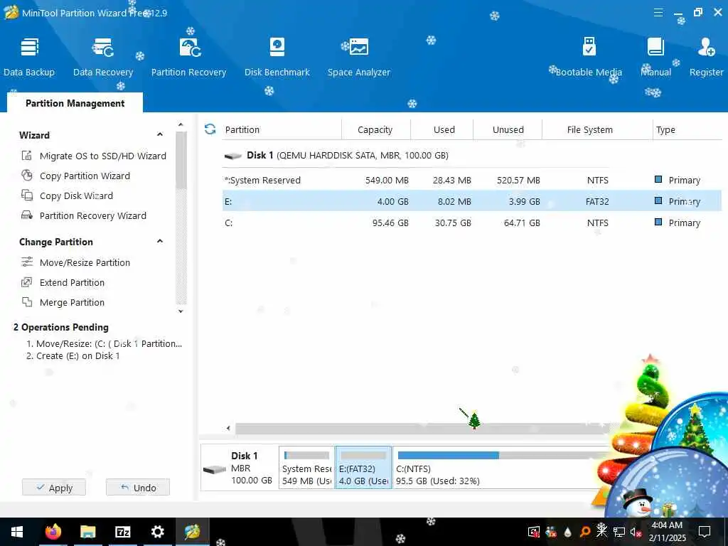Click the sidebar scroll-up arrow
The image size is (728, 546).
point(181,124)
